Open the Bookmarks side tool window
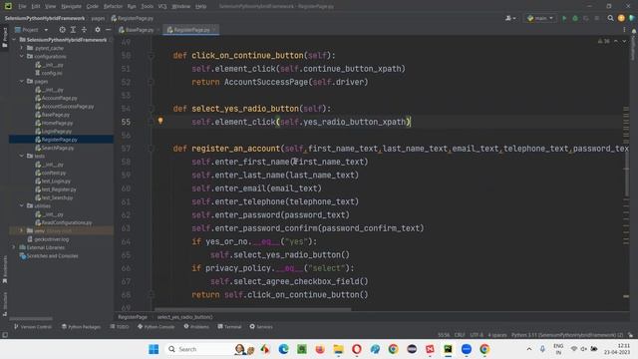Screen dimensions: 638x359 4,270
